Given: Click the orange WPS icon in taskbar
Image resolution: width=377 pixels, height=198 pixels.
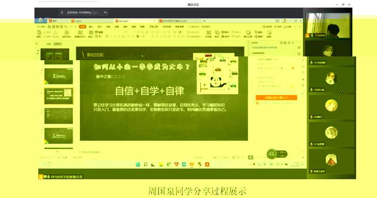Looking at the screenshot, I should 192,164.
